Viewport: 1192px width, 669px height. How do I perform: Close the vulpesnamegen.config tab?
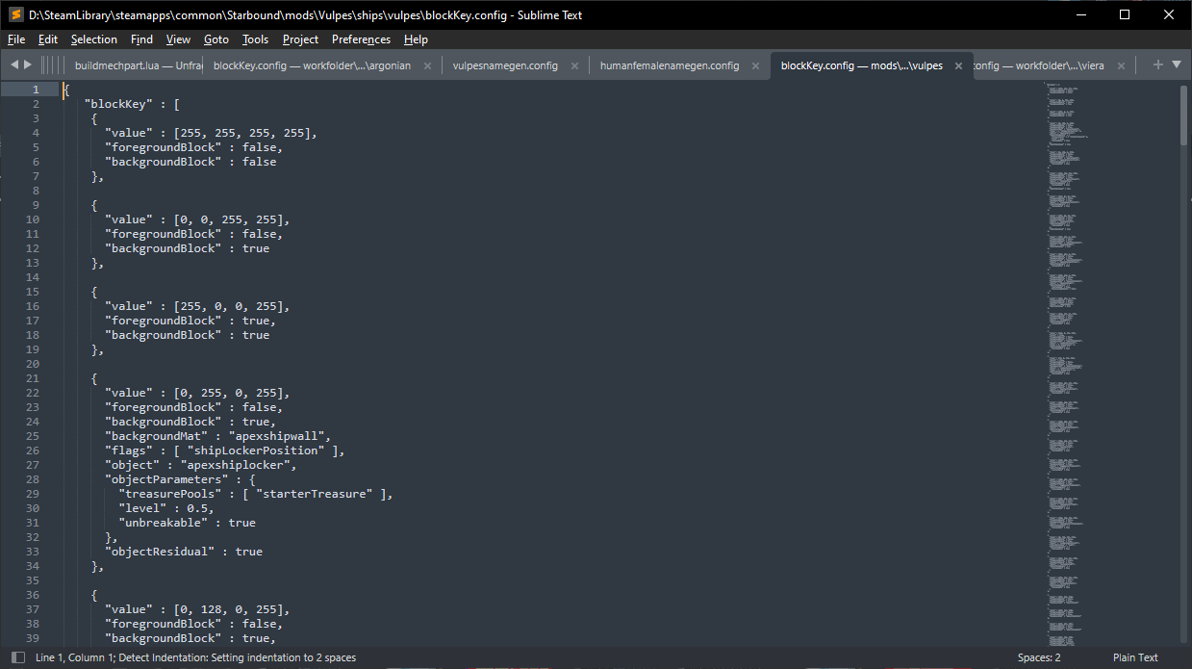[575, 66]
